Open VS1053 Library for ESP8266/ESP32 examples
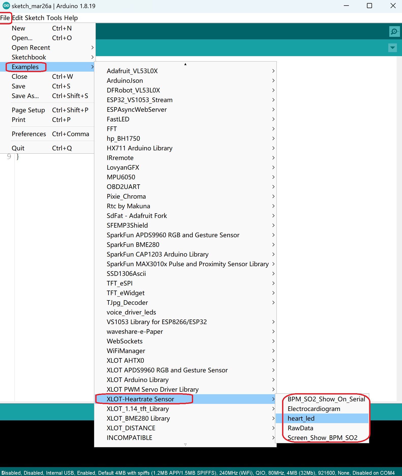Image resolution: width=402 pixels, height=476 pixels. [185, 322]
